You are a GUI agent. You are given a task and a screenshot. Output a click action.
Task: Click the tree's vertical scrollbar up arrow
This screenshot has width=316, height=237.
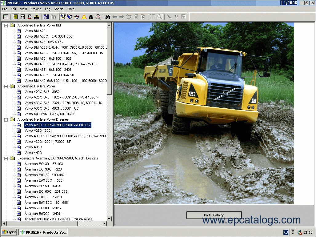(109, 25)
